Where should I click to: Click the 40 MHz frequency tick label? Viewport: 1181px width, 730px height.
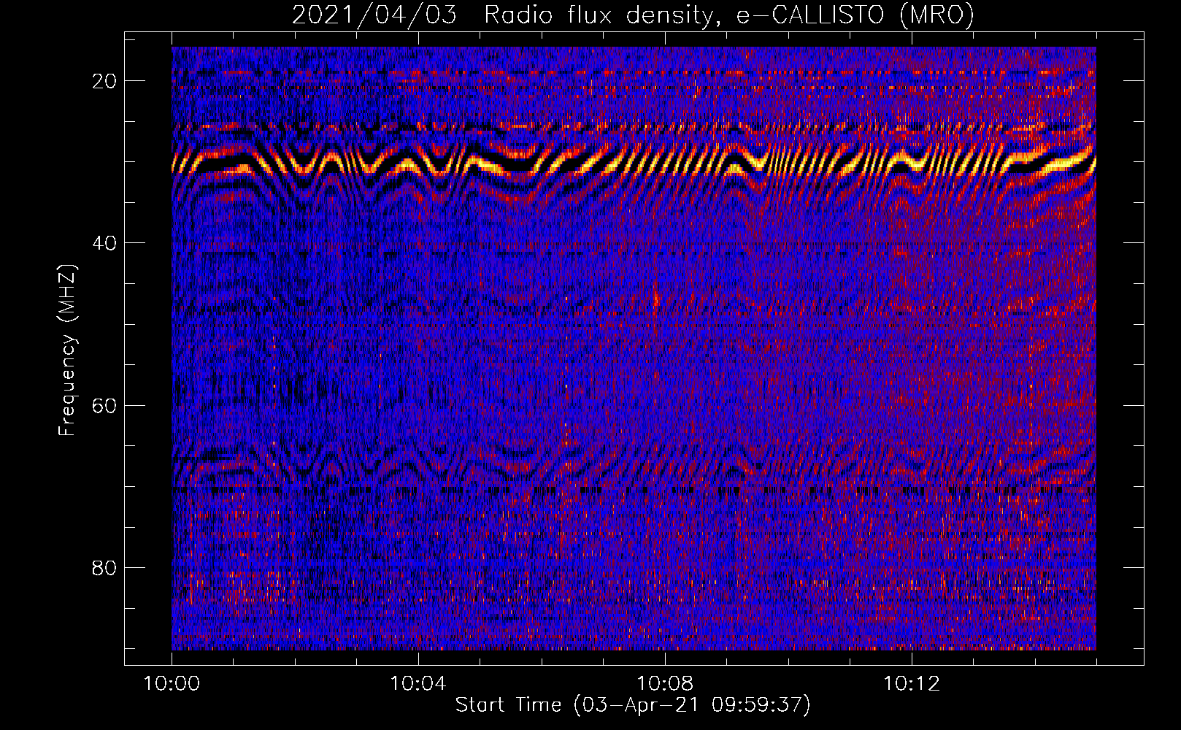(104, 243)
